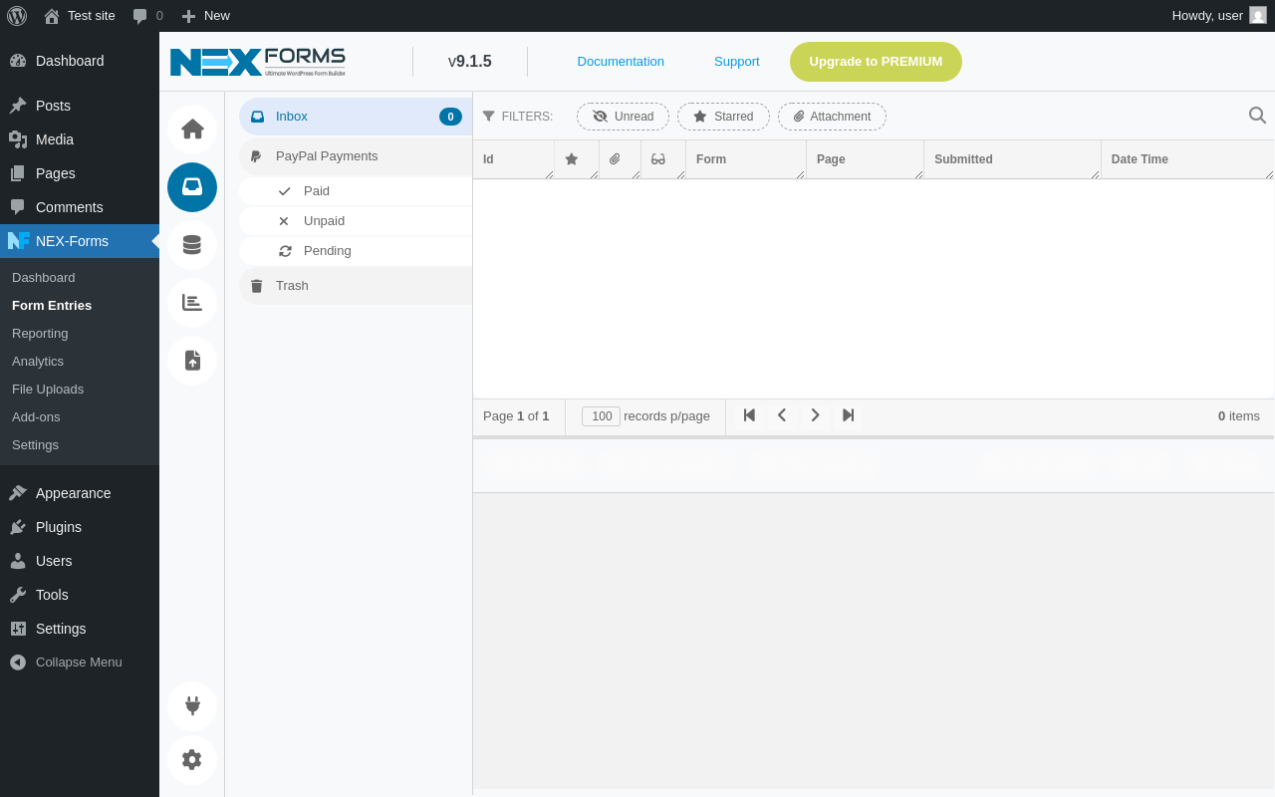Open WordPress Dashboard menu
Viewport: 1275px width, 797px height.
pyautogui.click(x=80, y=61)
